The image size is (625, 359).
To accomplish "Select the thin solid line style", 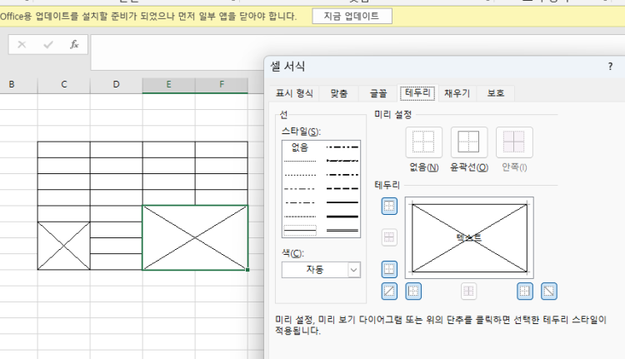I will [x=300, y=230].
